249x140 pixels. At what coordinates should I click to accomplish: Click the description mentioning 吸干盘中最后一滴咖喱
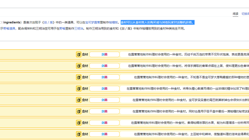[191, 112]
